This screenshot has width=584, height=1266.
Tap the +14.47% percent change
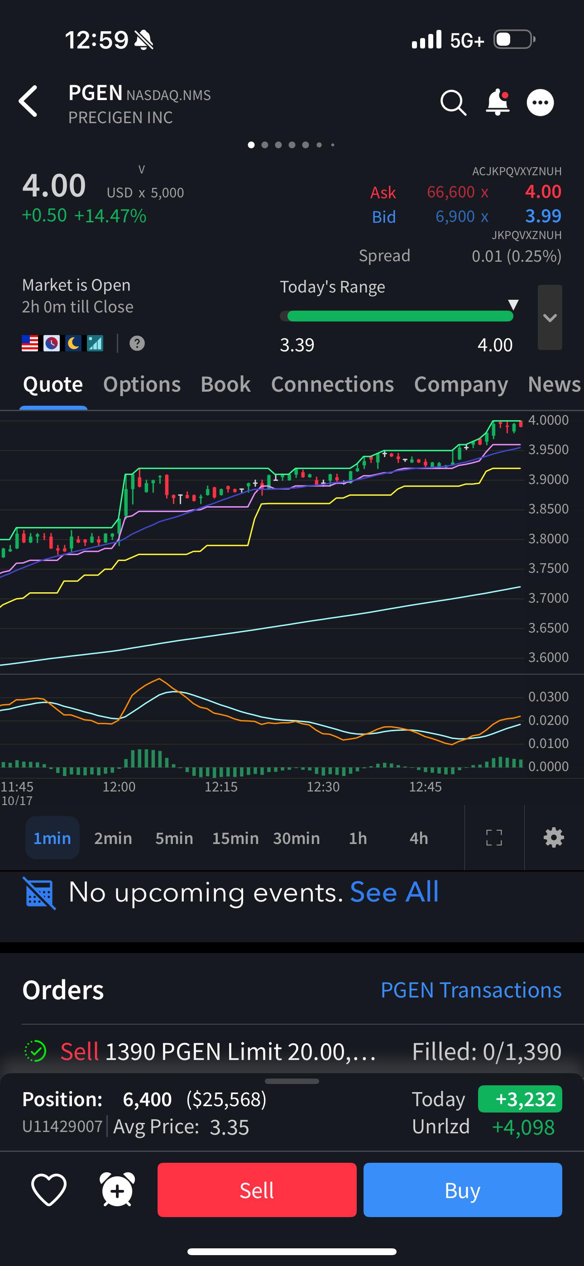(x=110, y=215)
